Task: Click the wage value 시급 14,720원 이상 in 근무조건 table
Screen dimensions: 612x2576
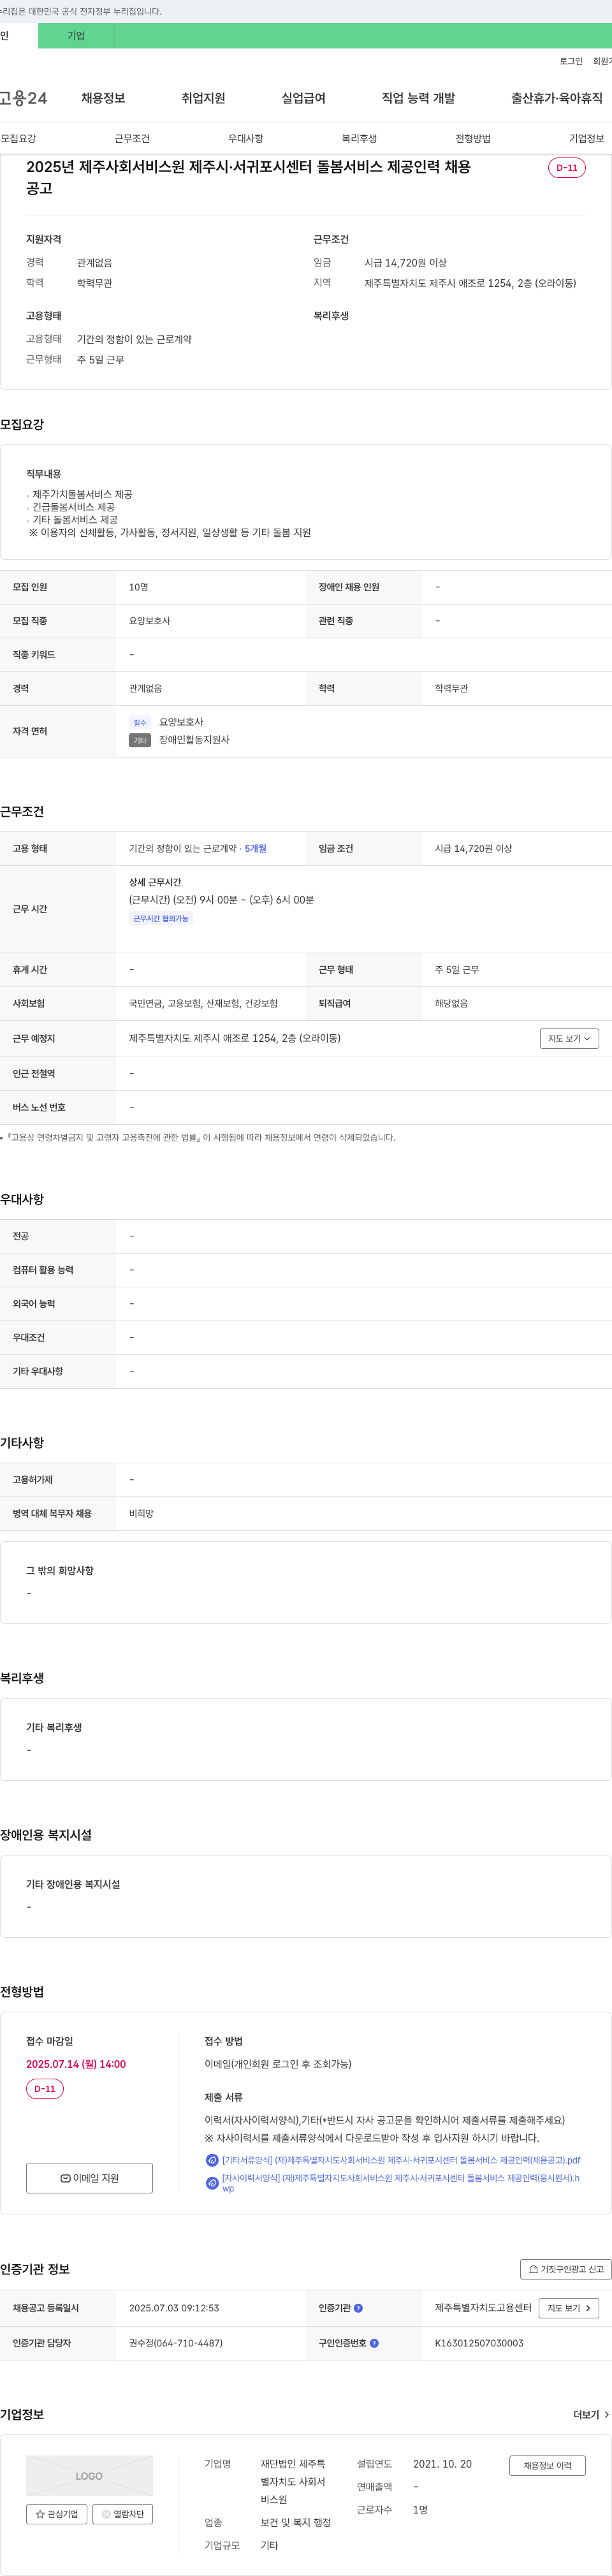Action: click(473, 849)
